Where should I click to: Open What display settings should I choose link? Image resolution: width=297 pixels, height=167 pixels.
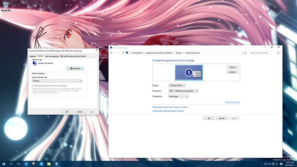pos(168,111)
